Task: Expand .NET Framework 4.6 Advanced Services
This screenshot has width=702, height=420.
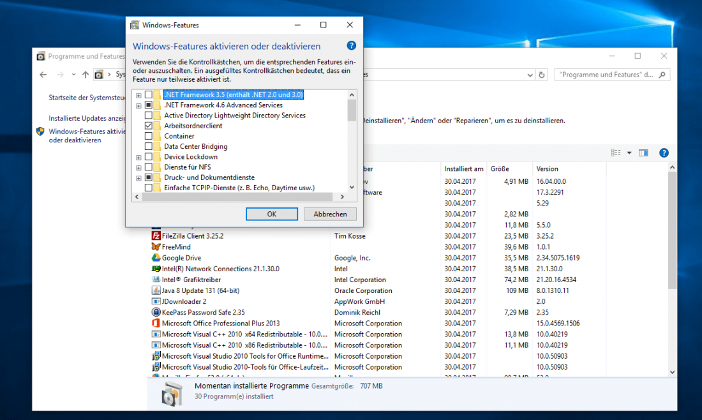Action: pyautogui.click(x=138, y=105)
